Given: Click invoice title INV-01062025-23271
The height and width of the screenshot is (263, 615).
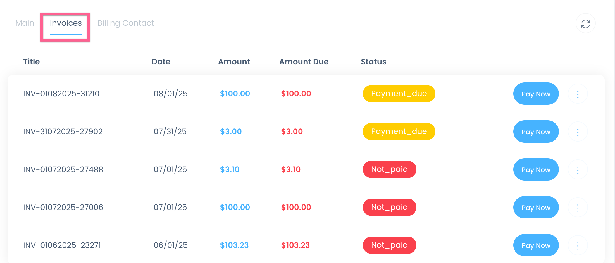Looking at the screenshot, I should pyautogui.click(x=62, y=245).
